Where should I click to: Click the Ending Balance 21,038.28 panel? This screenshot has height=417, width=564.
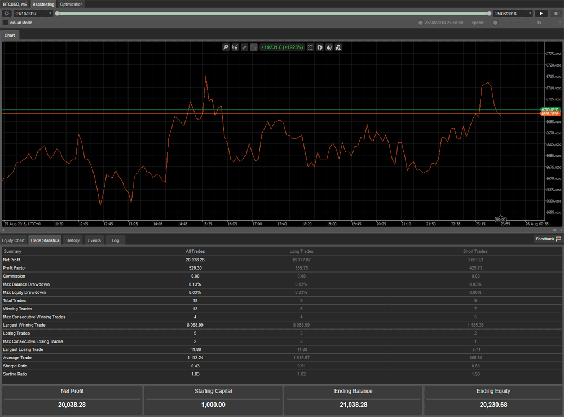(x=353, y=400)
